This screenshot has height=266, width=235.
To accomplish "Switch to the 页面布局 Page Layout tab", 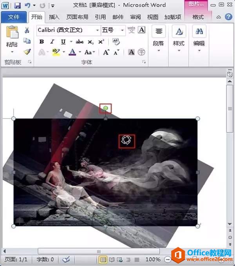I will (77, 17).
